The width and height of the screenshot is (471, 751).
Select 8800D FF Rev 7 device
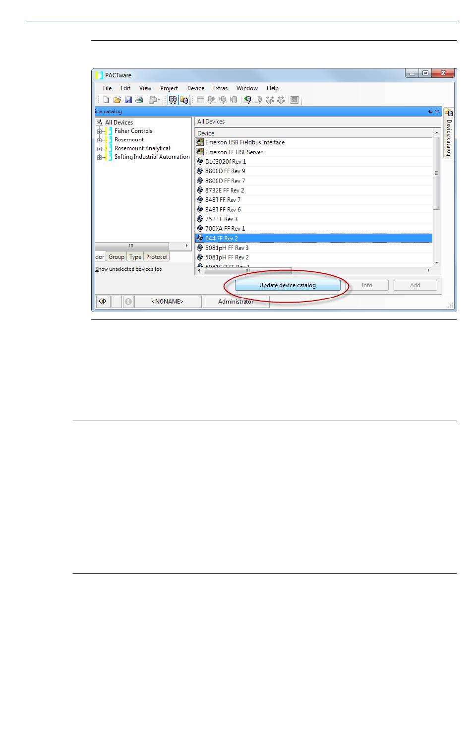tap(314, 181)
